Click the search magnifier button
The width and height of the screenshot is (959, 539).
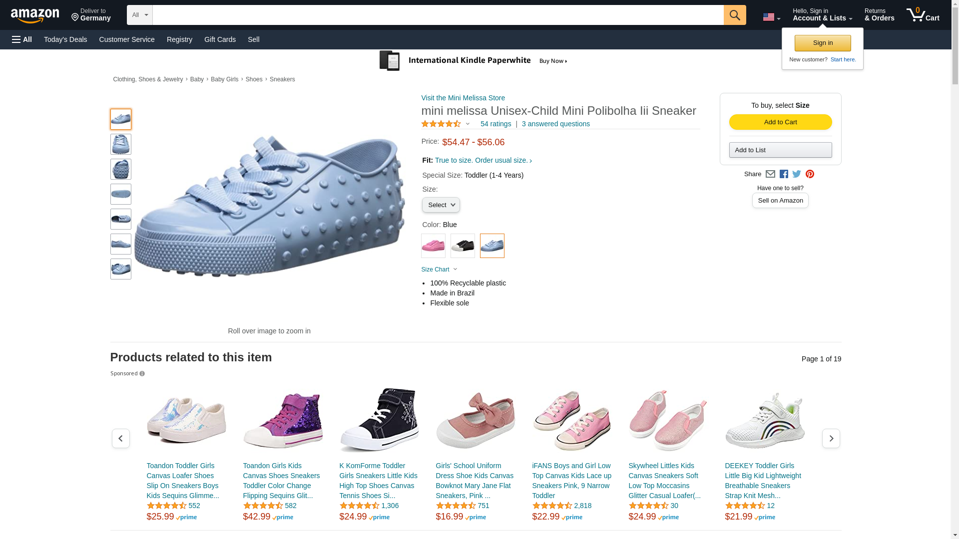[734, 15]
